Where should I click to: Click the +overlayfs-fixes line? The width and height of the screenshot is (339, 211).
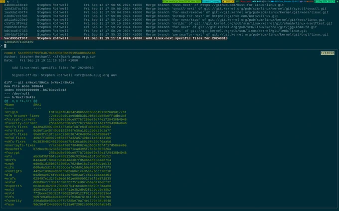[65, 145]
